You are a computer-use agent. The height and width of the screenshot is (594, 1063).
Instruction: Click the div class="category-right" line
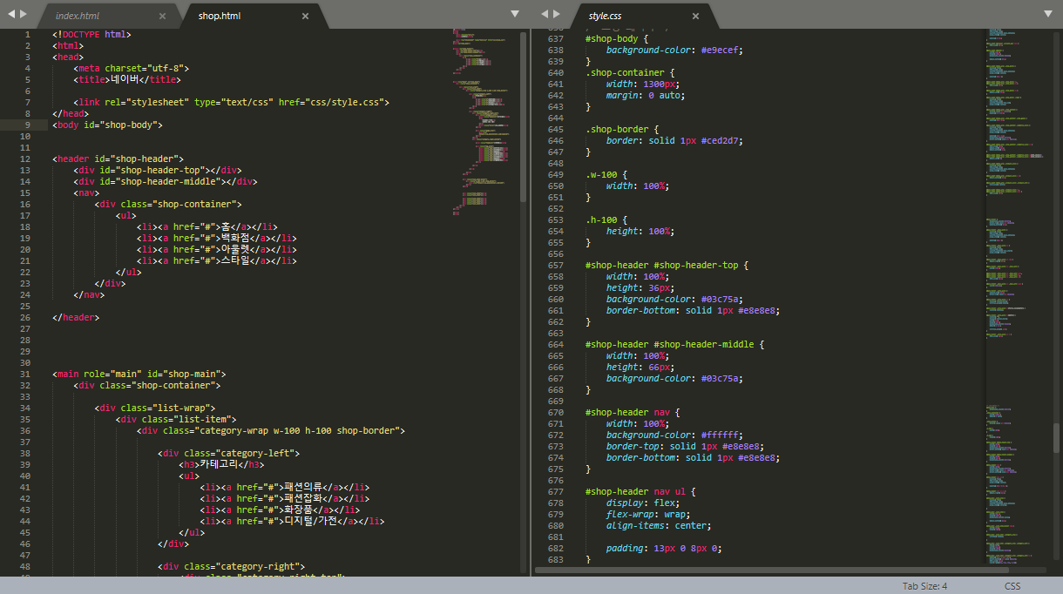point(232,566)
